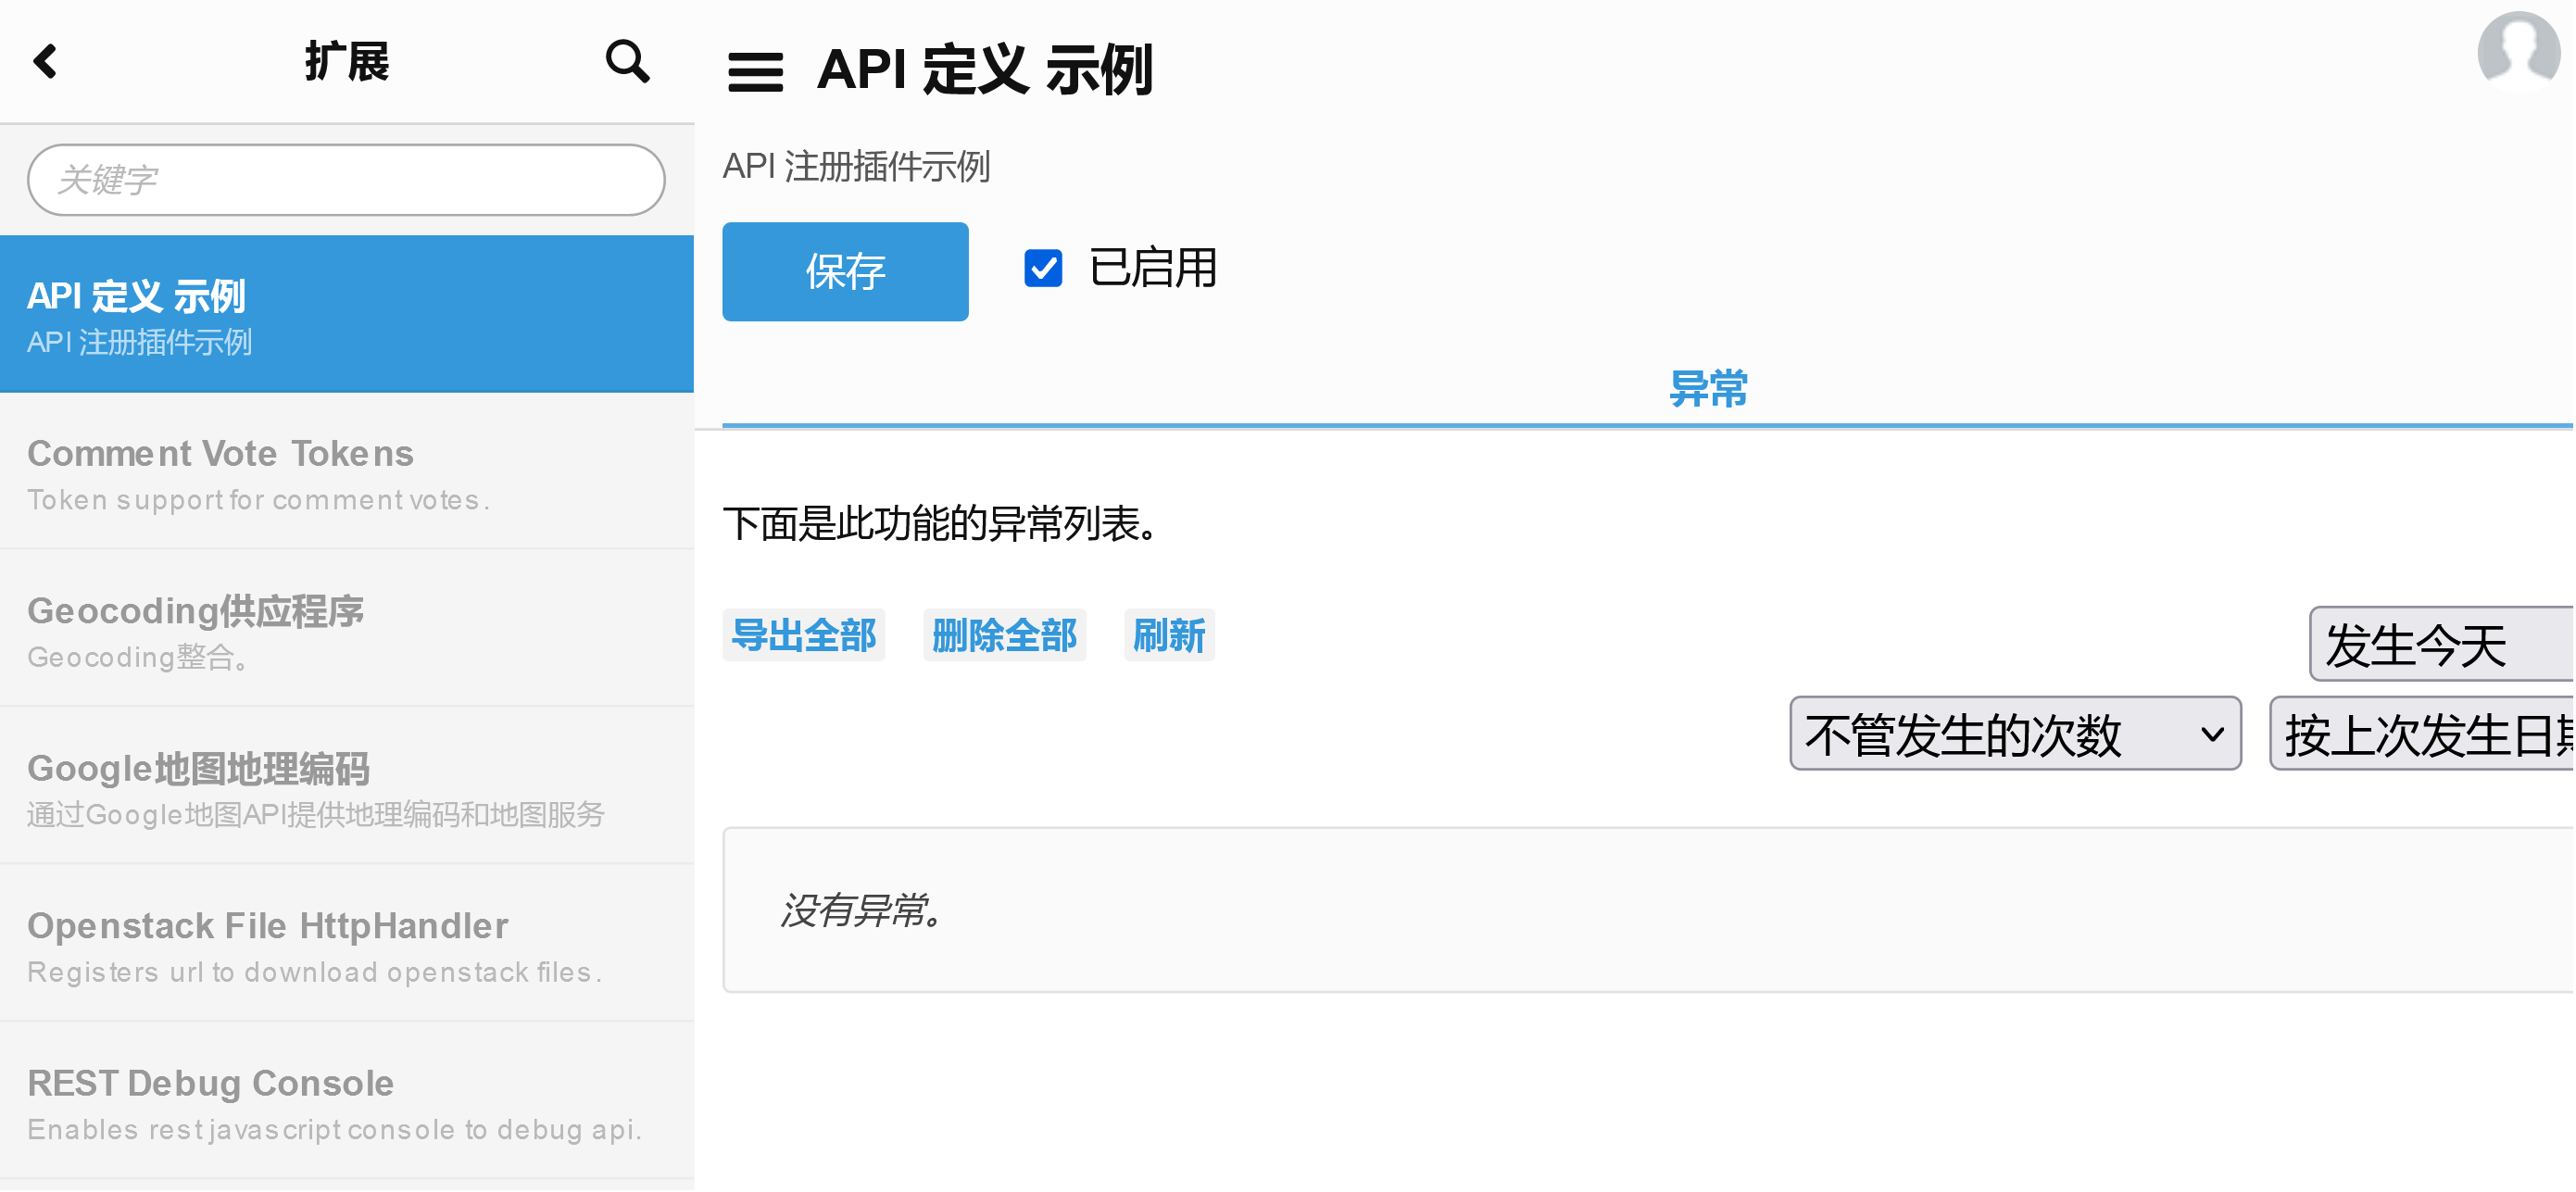Click the 刷新 link
The width and height of the screenshot is (2576, 1192).
[1168, 636]
